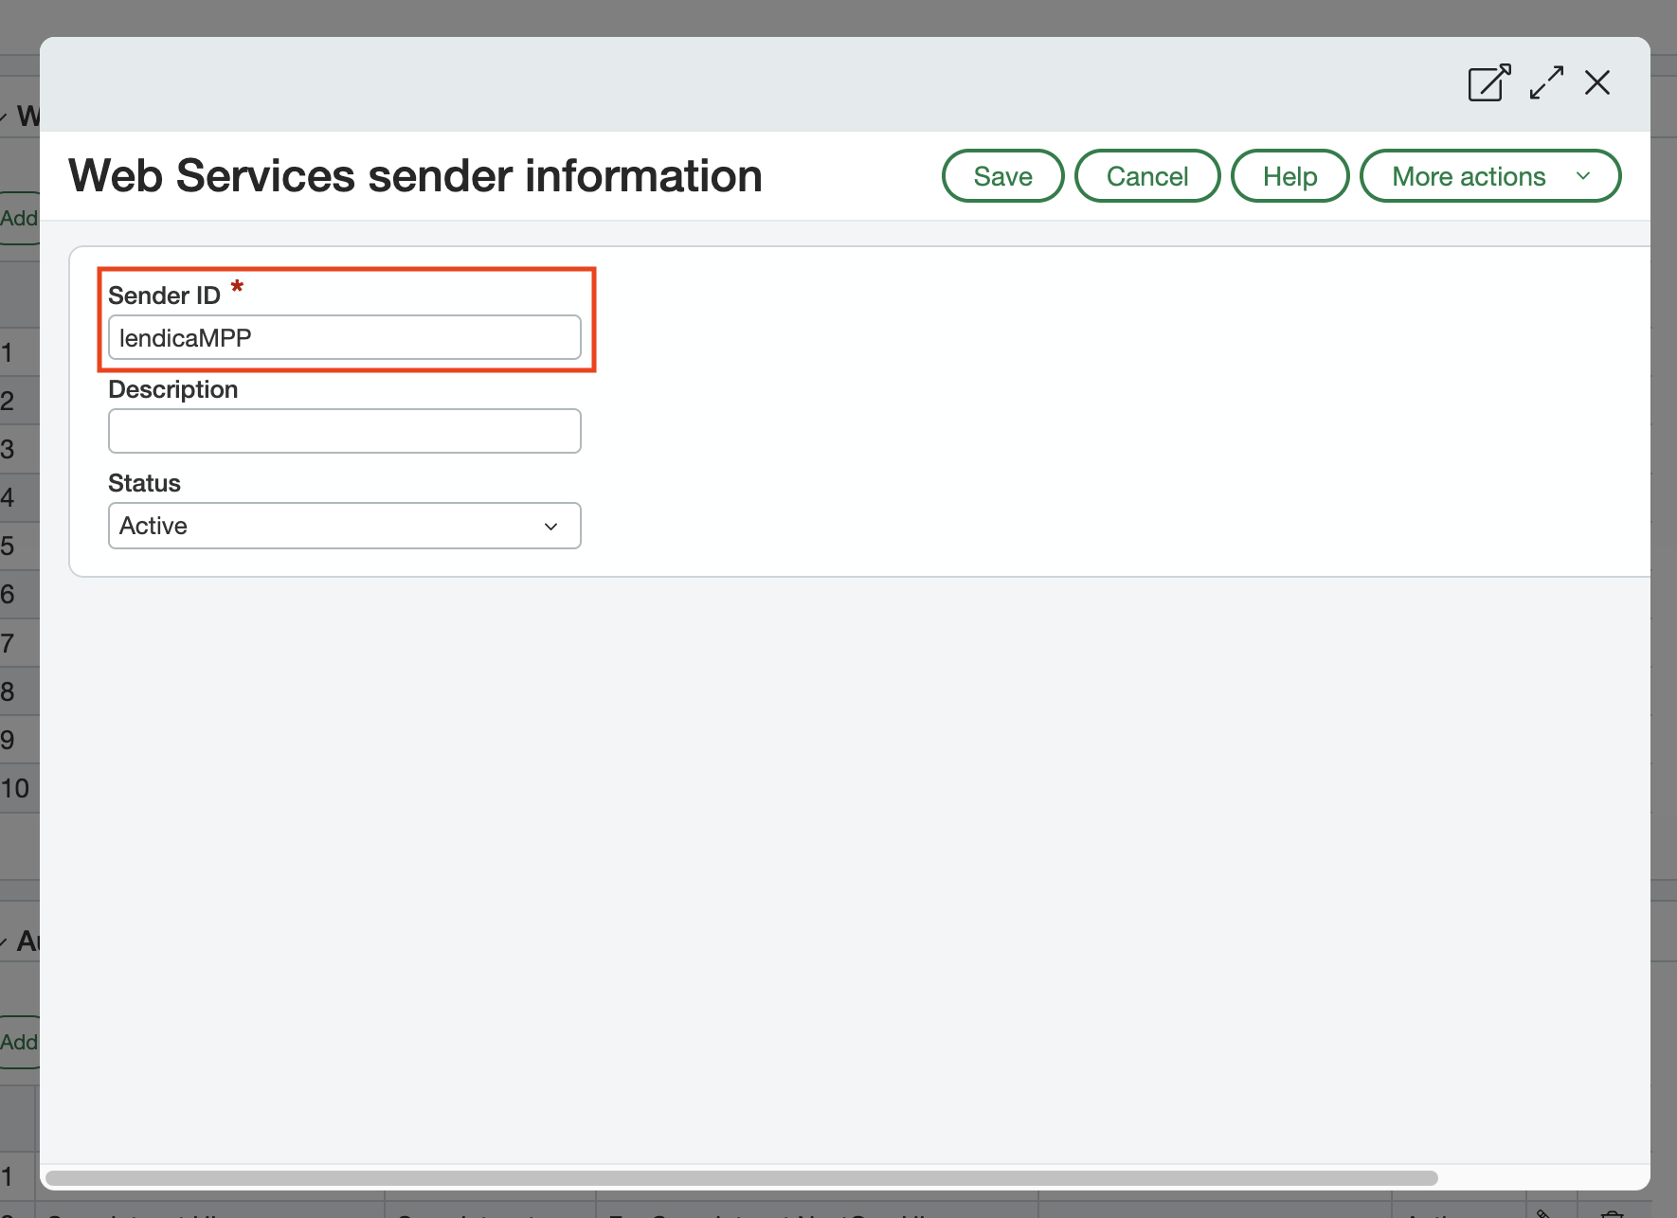Save the sender information
This screenshot has width=1677, height=1218.
(1003, 176)
